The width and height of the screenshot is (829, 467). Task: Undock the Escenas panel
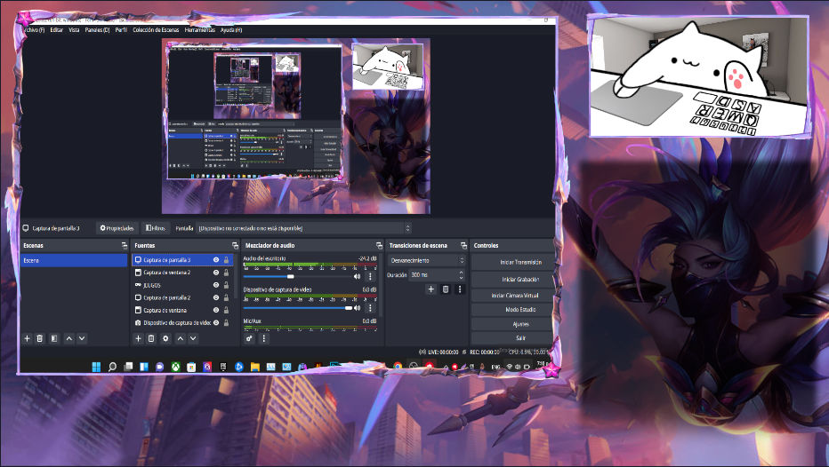pyautogui.click(x=125, y=245)
